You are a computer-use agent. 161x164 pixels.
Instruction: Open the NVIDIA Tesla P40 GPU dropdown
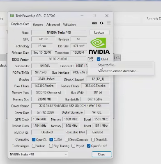39,154
